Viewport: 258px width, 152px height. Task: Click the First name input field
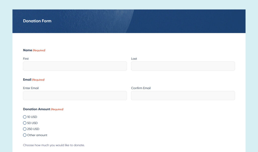pos(75,66)
